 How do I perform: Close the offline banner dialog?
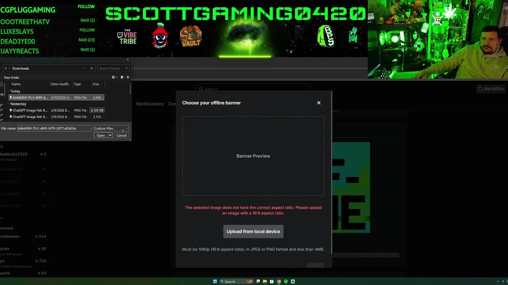(x=319, y=103)
